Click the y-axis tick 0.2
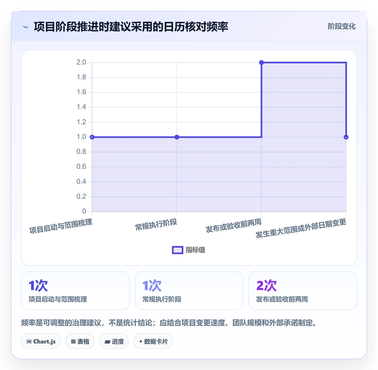Viewport: 378px width, 370px height. 81,197
